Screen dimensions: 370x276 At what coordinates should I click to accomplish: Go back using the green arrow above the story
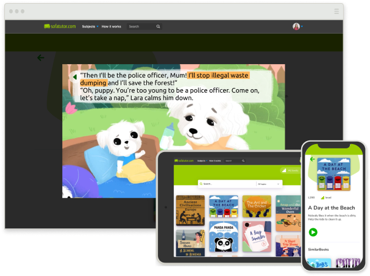tap(41, 58)
